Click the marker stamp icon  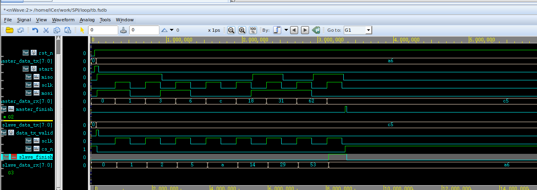pyautogui.click(x=124, y=30)
